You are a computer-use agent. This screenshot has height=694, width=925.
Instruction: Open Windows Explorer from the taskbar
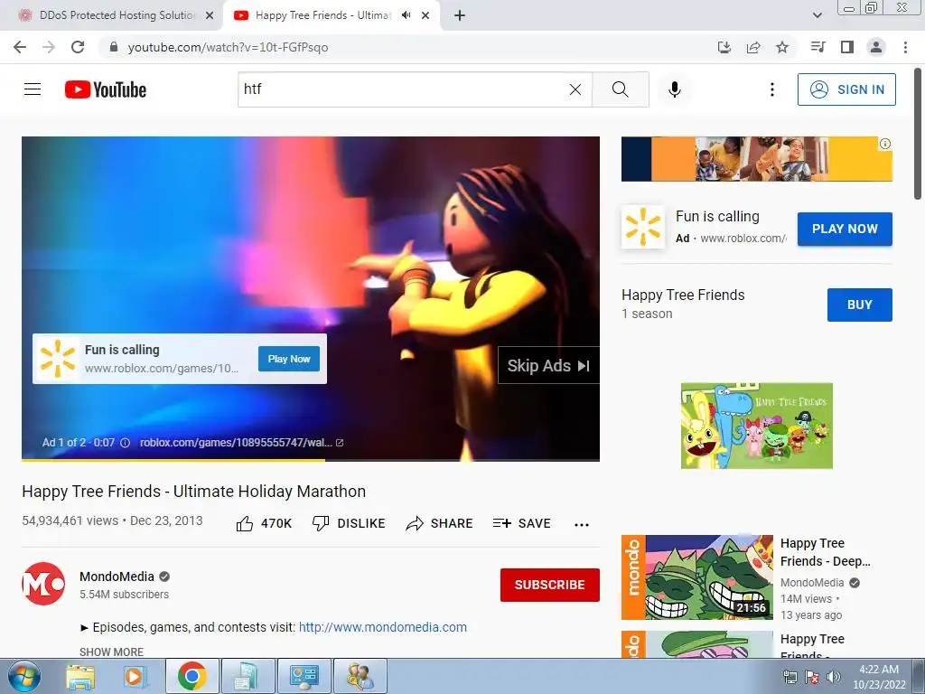click(x=80, y=676)
